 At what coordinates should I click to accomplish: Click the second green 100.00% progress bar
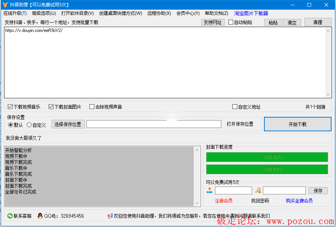(x=267, y=169)
